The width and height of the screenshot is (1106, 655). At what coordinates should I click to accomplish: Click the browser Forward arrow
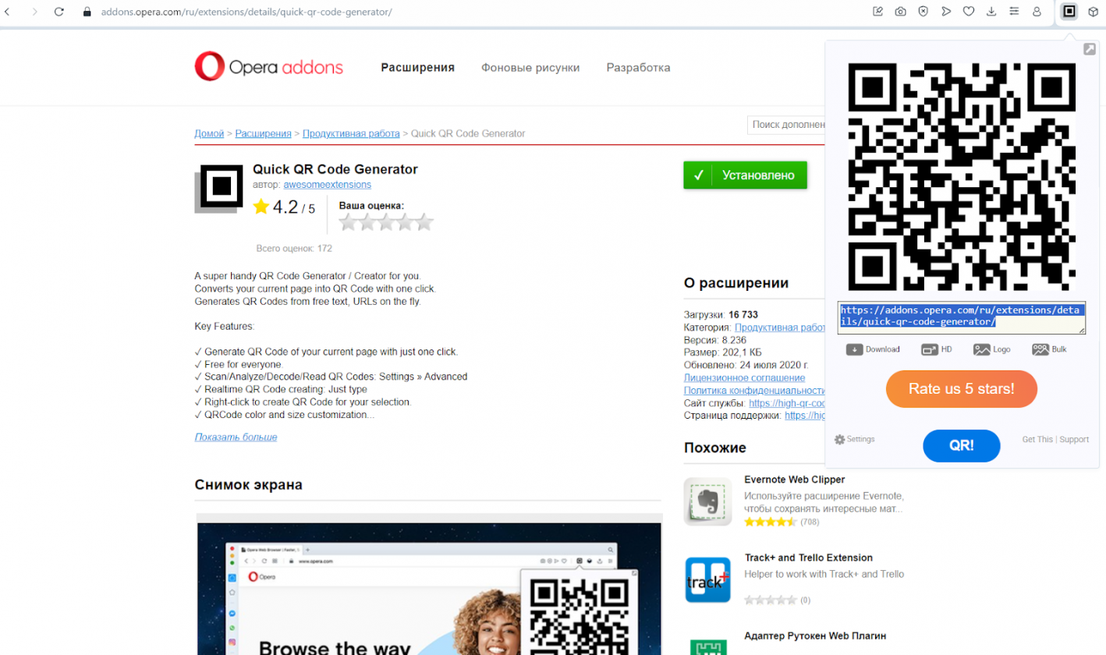pos(34,12)
